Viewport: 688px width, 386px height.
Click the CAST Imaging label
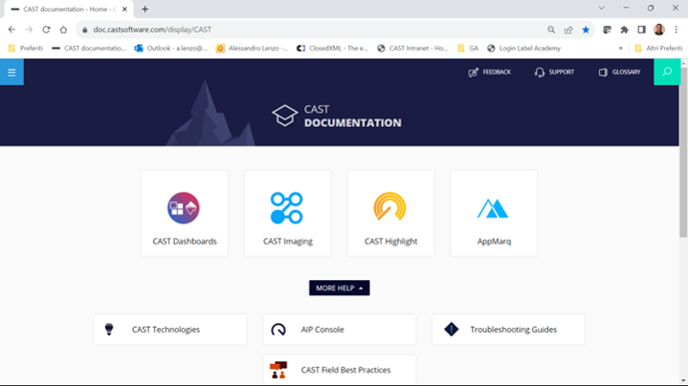pyautogui.click(x=288, y=242)
